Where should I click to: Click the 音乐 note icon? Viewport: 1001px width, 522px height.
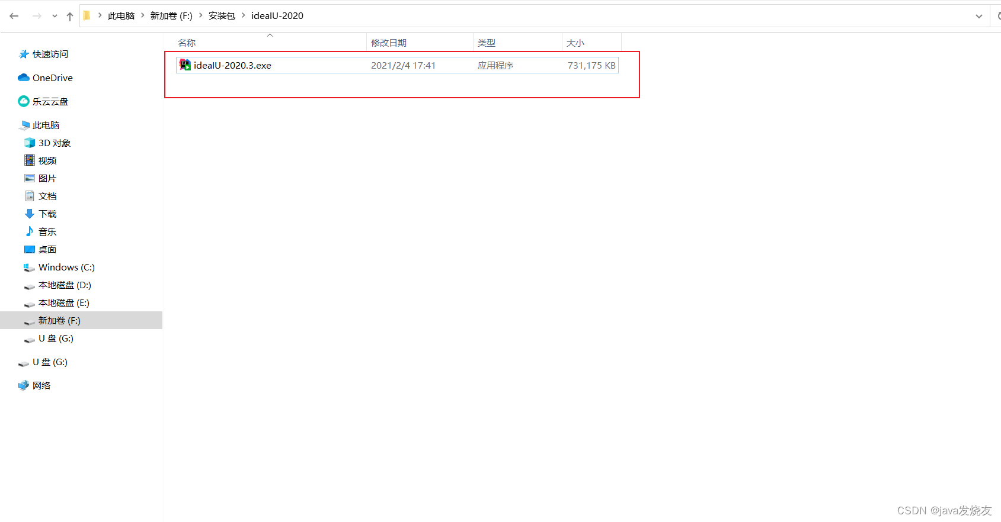(x=30, y=231)
